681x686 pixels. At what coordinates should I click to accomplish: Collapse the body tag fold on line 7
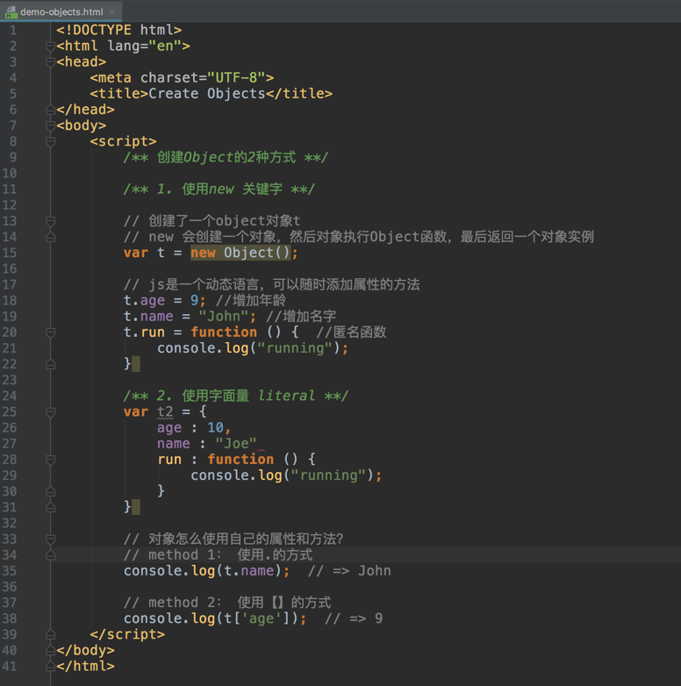(50, 125)
